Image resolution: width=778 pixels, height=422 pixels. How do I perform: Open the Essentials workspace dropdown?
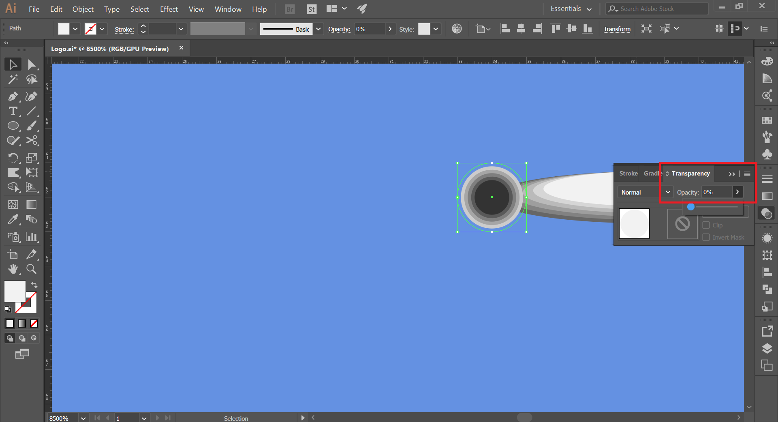[571, 9]
